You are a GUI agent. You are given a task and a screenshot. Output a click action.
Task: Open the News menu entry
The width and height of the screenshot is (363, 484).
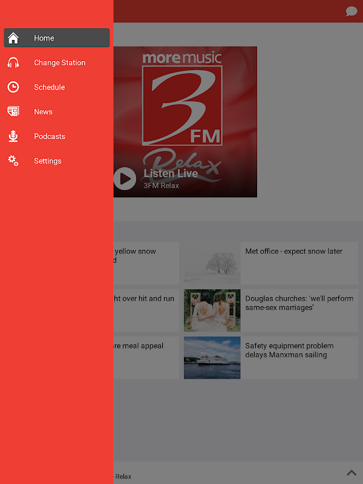56,112
